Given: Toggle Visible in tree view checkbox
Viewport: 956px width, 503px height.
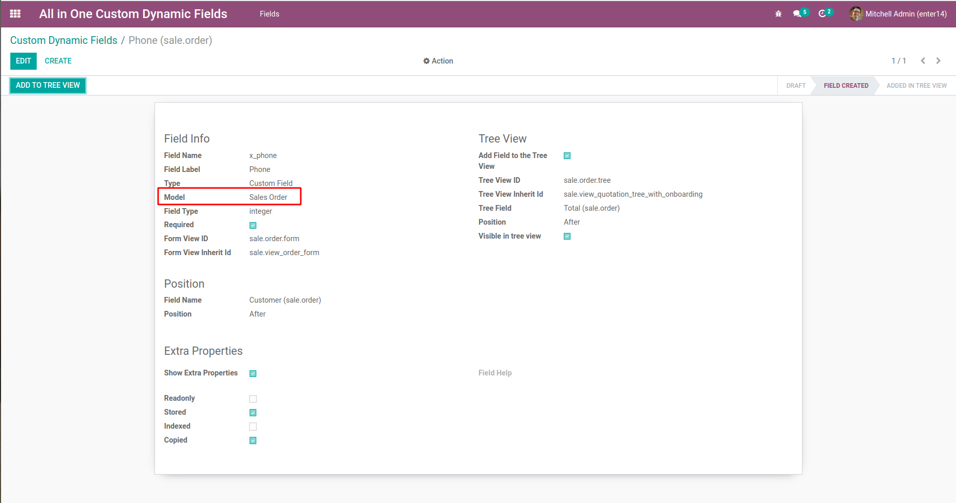Looking at the screenshot, I should 567,237.
